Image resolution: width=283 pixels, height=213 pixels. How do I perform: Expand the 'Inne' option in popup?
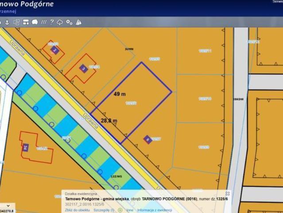click(129, 209)
